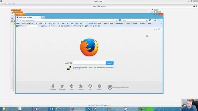Click the Anki stats icon at top right
The width and height of the screenshot is (198, 111).
(x=194, y=6)
